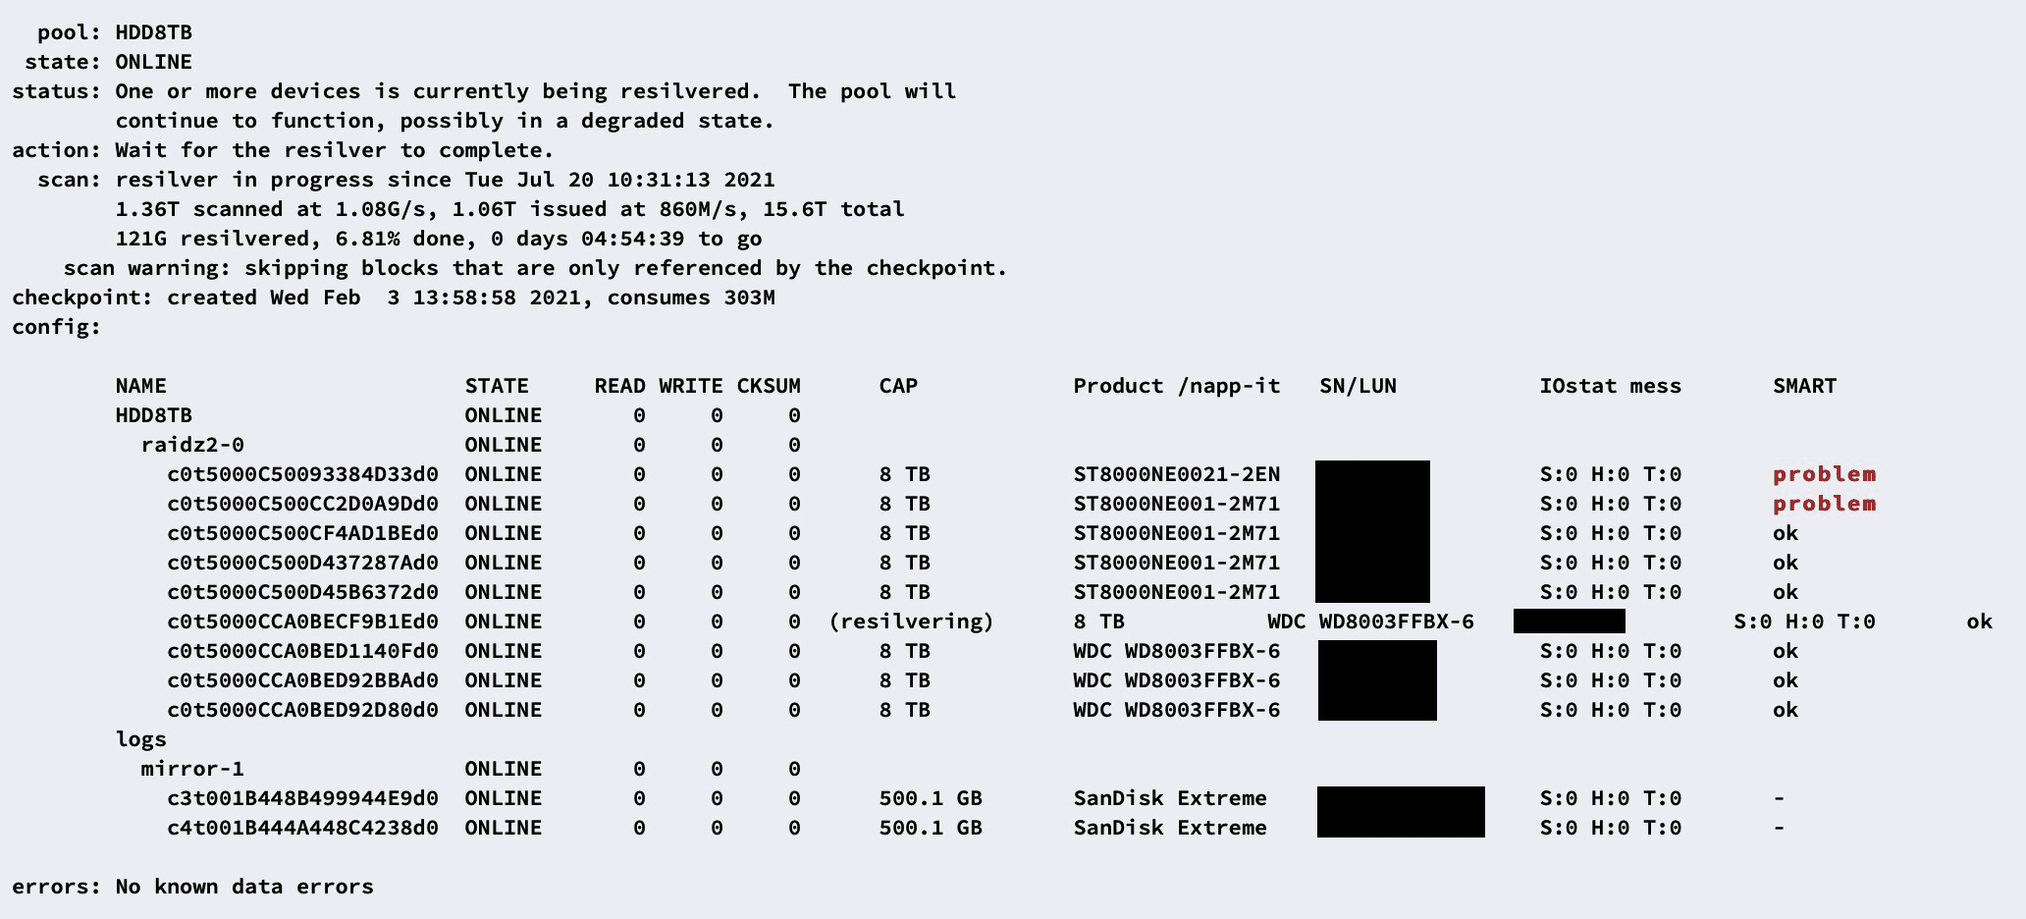
Task: Click 'WDC WD8003FFBX-6' for disk ending 2D80d0
Action: (x=1177, y=710)
